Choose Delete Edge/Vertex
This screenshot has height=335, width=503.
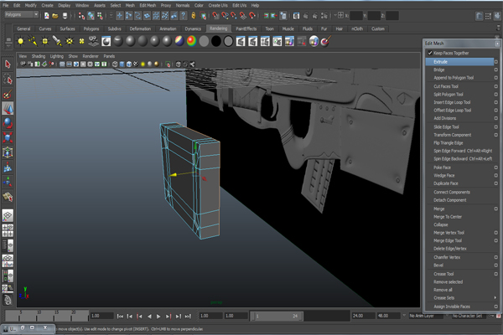[450, 249]
